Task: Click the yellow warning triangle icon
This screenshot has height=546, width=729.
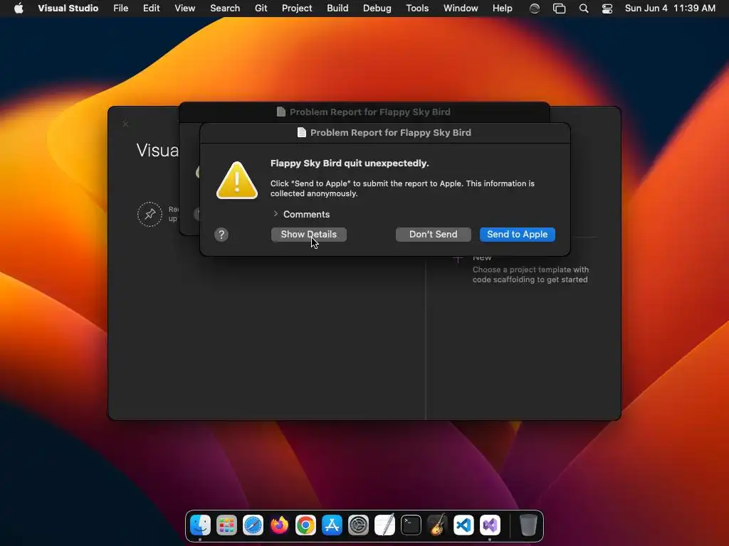Action: click(x=237, y=181)
